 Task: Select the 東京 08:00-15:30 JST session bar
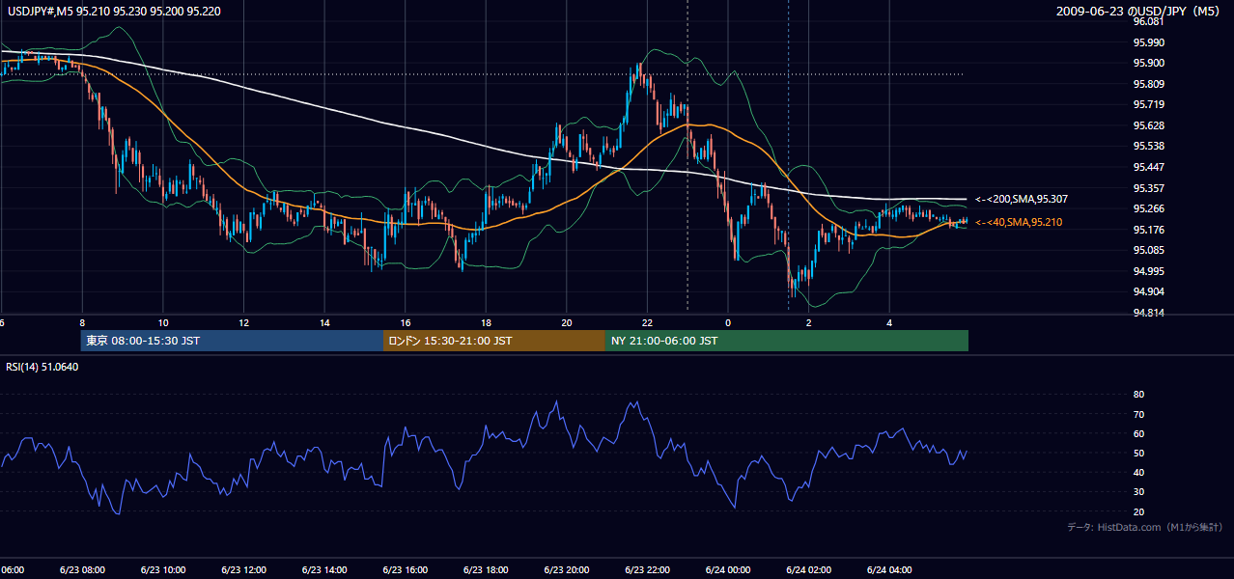(233, 341)
